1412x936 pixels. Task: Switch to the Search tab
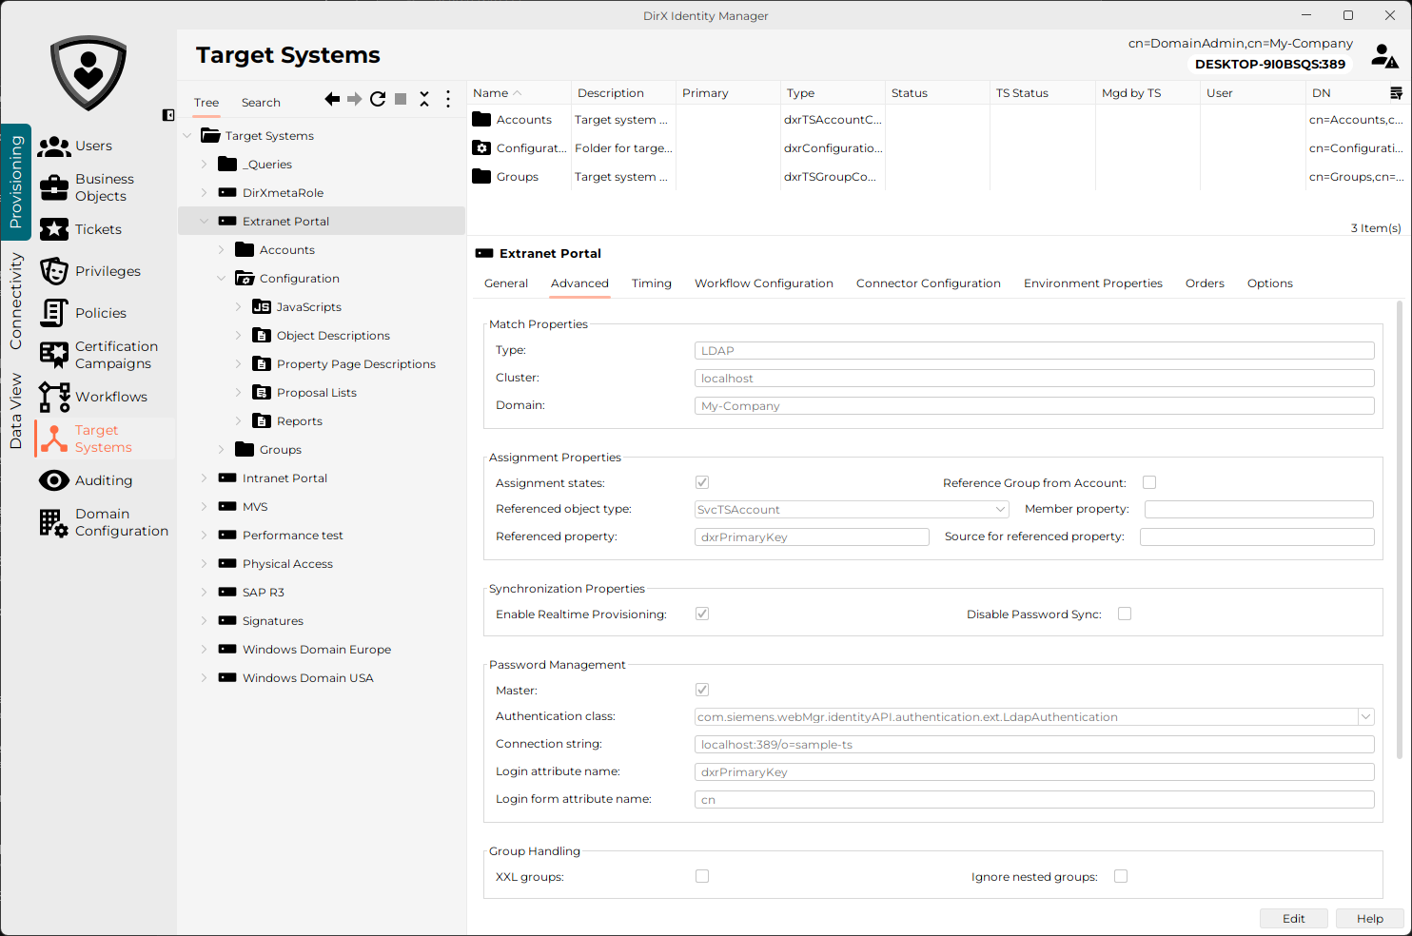coord(261,103)
